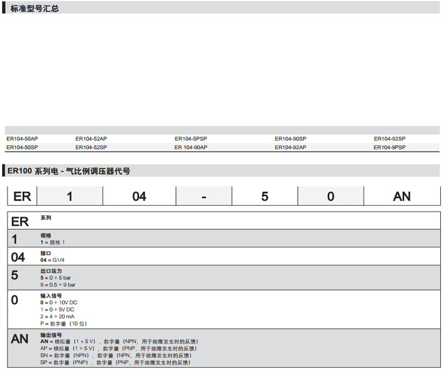Click model ER104-92SP in the summary
The image size is (443, 370).
click(x=389, y=138)
